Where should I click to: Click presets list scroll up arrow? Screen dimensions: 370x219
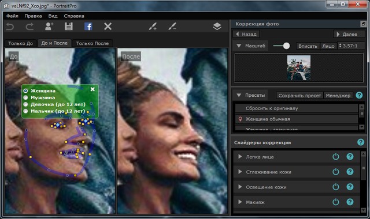(x=362, y=107)
